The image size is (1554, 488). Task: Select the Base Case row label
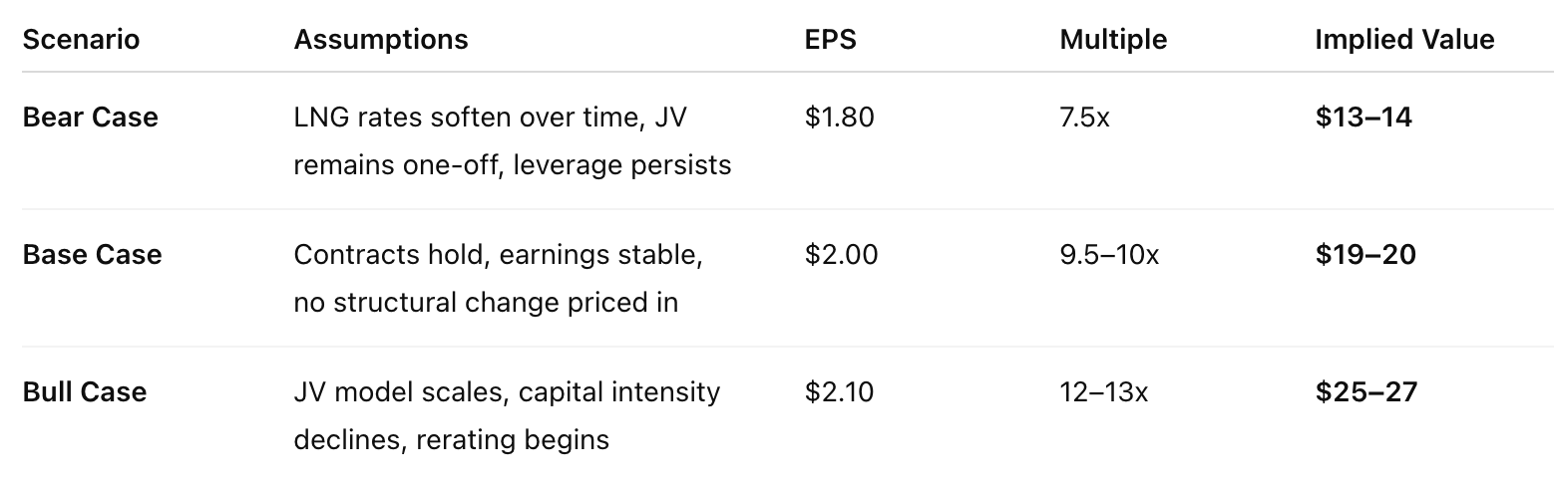point(92,255)
